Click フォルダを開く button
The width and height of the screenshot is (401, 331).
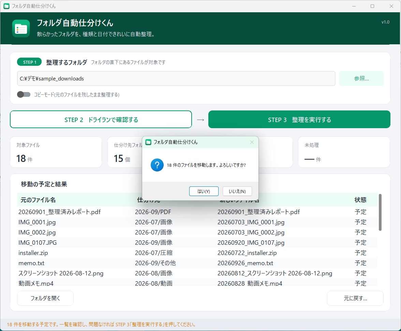click(x=45, y=298)
